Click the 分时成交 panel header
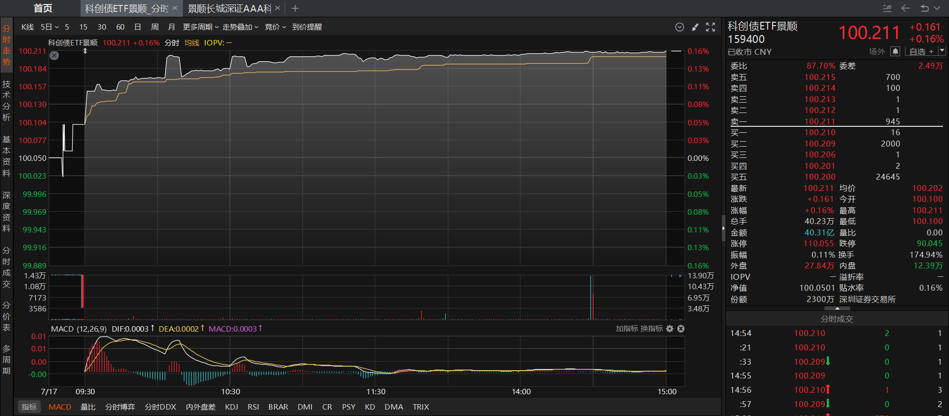Screen dimensions: 949x416 tap(837, 319)
